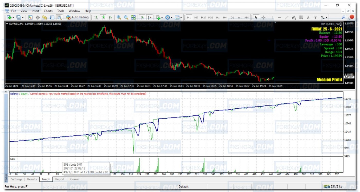Insert a text label with the A tool
This screenshot has height=192, width=360.
(x=308, y=17)
